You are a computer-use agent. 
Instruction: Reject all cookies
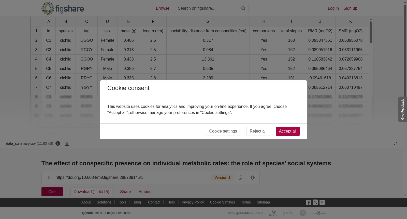[x=258, y=131]
